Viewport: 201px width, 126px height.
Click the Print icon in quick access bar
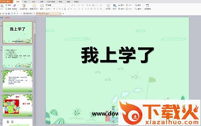coord(9,14)
